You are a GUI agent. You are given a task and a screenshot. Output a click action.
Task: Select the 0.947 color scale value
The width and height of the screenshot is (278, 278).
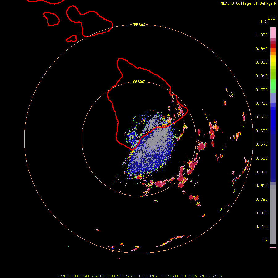tap(262, 48)
